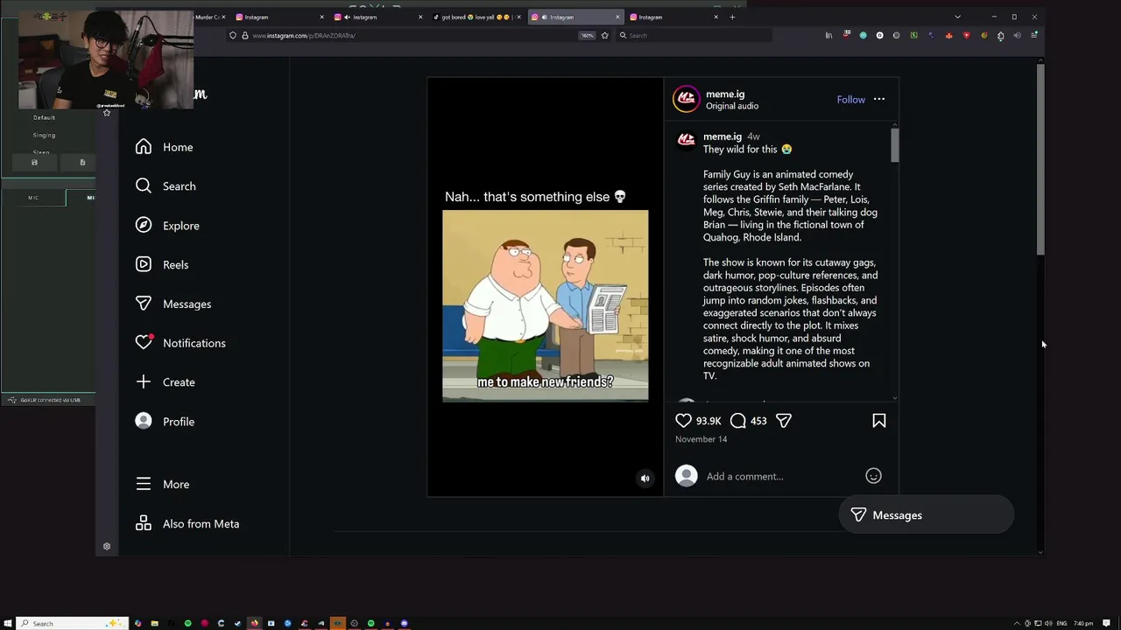Open a new browser tab
This screenshot has height=630, width=1121.
click(x=732, y=17)
